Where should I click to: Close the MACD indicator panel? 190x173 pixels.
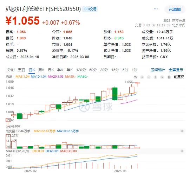click(182, 151)
